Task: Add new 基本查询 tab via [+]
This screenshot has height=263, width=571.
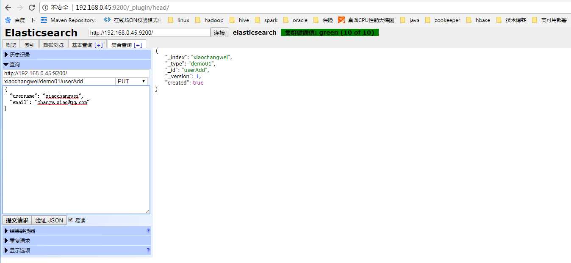Action: coord(98,45)
